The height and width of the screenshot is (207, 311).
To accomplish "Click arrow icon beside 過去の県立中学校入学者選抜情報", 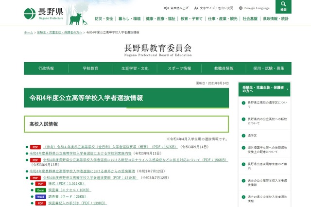I will [x=243, y=197].
